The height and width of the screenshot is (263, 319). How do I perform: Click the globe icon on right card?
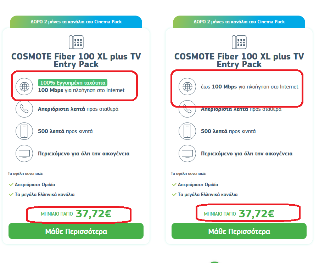pyautogui.click(x=188, y=87)
